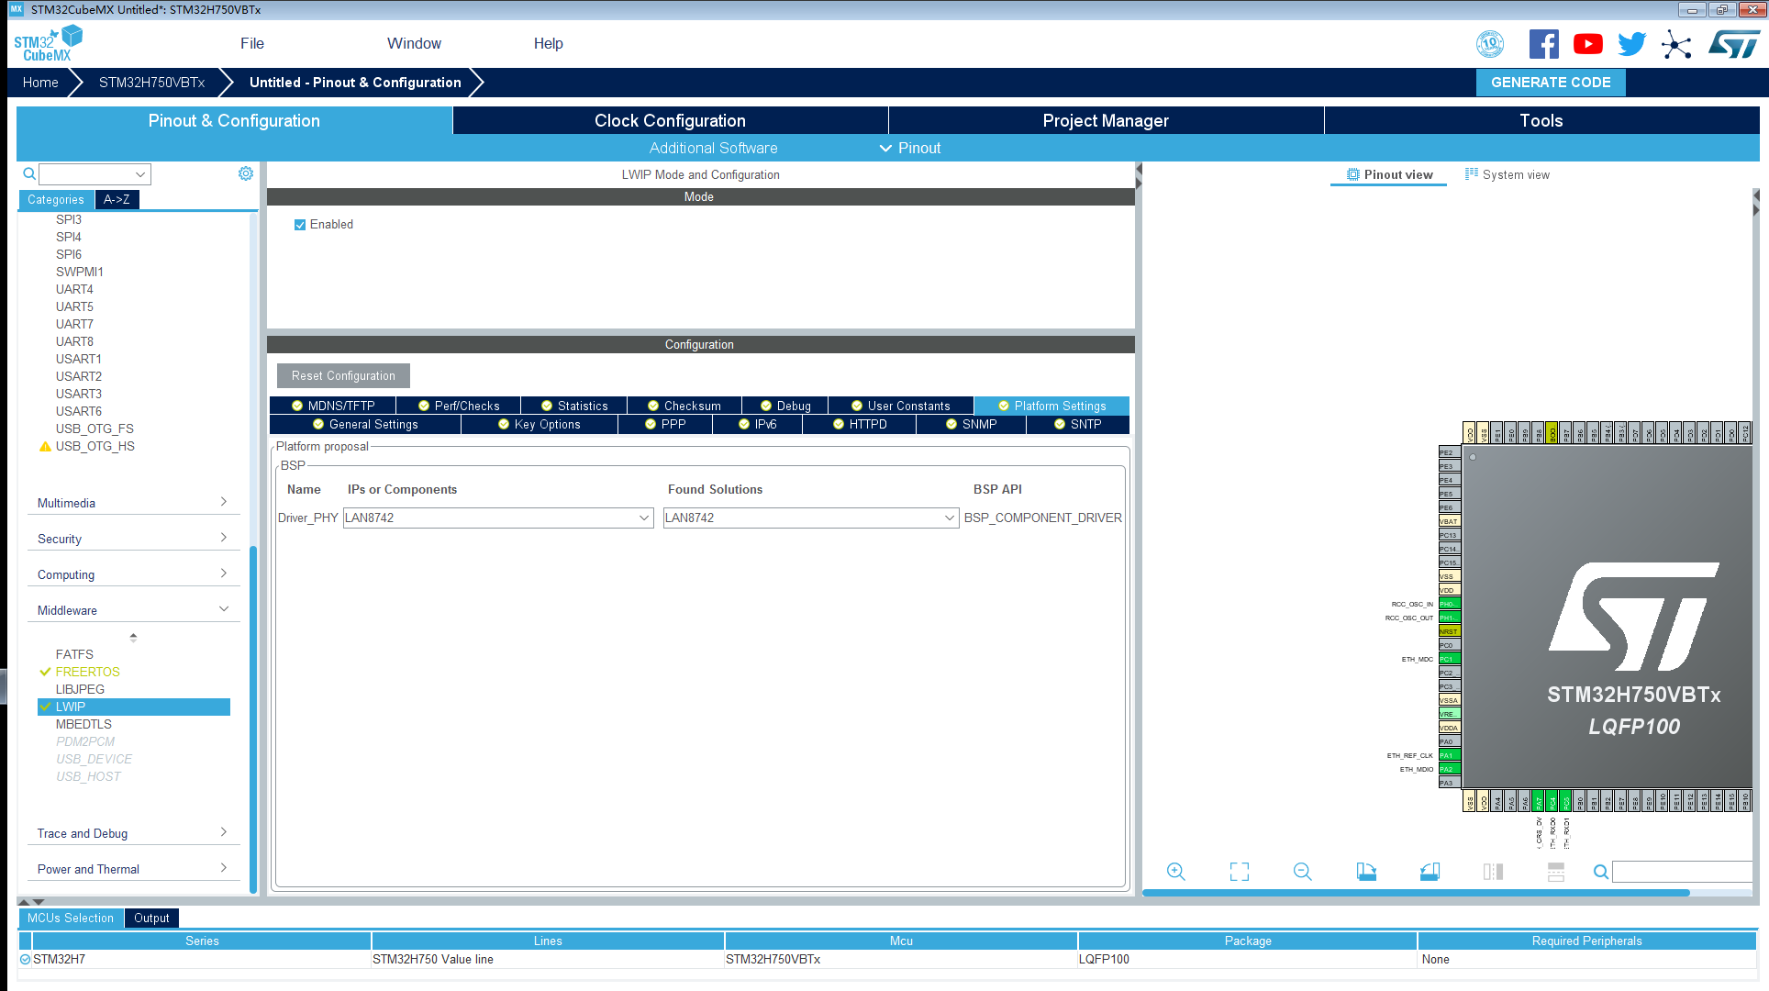Click the Facebook icon in header
1769x991 pixels.
point(1543,44)
